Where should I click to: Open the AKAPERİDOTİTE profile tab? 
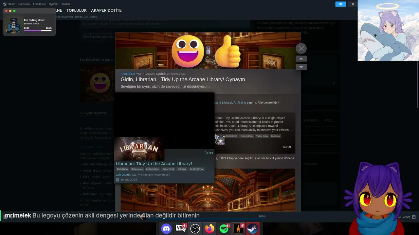pos(106,10)
